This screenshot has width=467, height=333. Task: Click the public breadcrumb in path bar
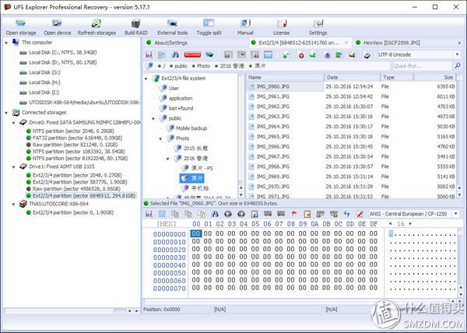[x=181, y=66]
